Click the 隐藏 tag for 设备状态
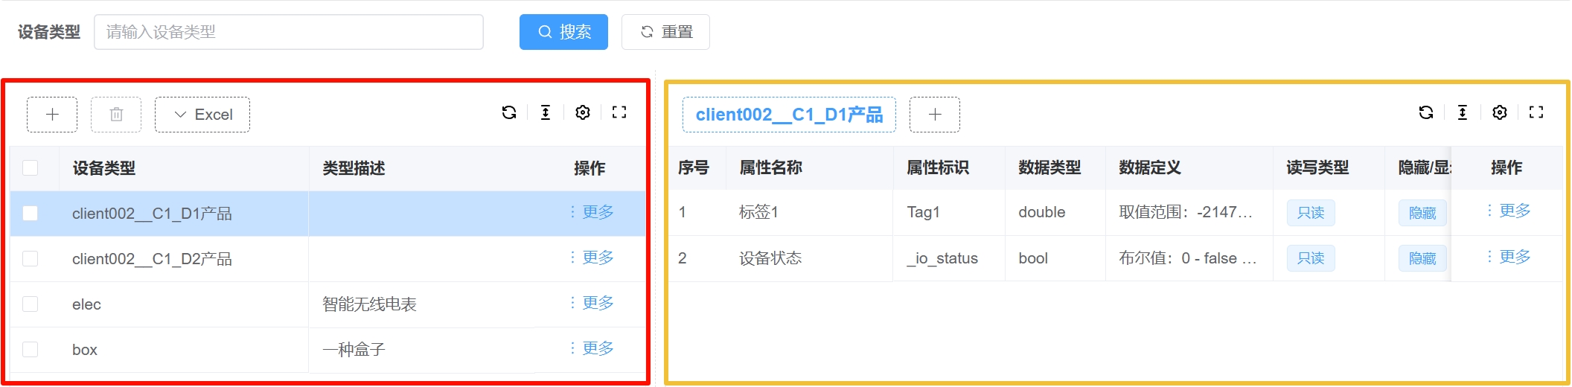The height and width of the screenshot is (387, 1572). (x=1422, y=258)
